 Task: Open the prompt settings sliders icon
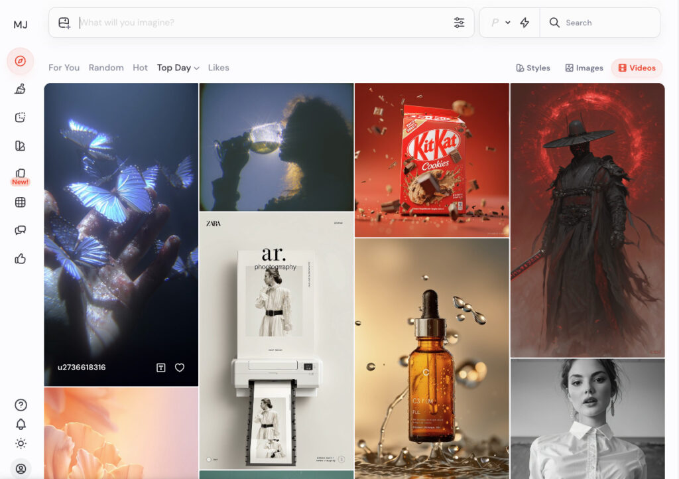460,23
